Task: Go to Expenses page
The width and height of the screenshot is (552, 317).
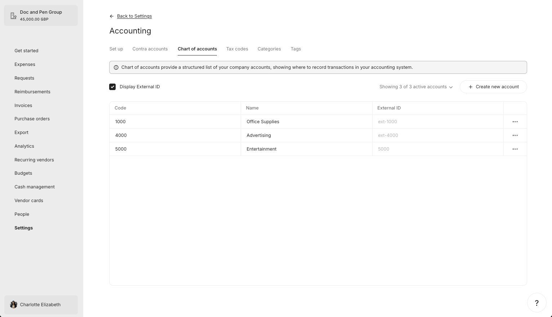Action: coord(25,64)
